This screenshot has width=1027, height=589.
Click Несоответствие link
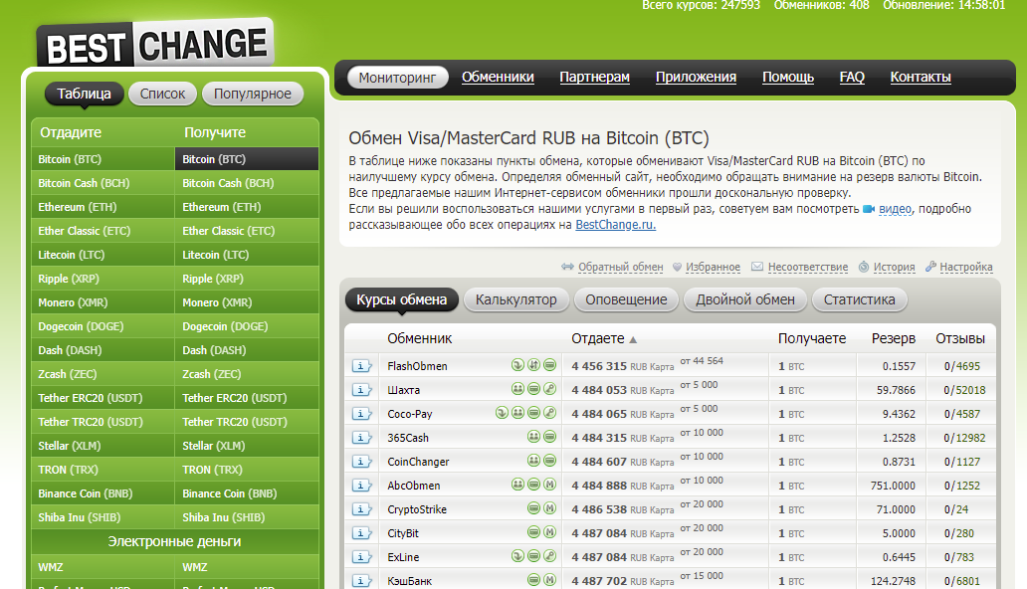tap(808, 268)
